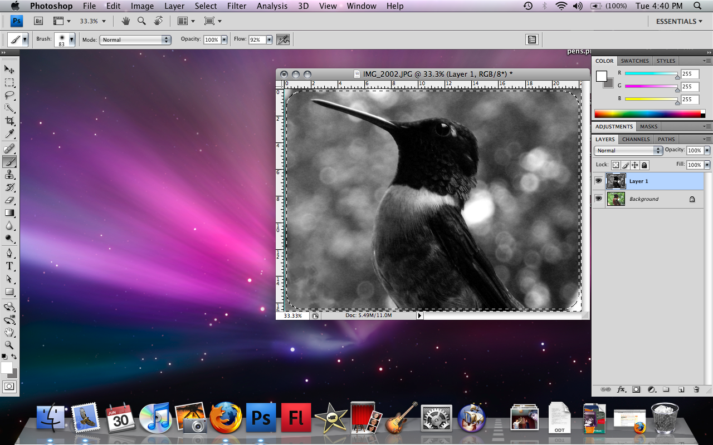Viewport: 713px width, 445px height.
Task: Hide the Background layer eye
Action: [598, 199]
